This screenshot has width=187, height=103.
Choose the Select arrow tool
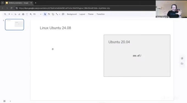[x=45, y=14]
